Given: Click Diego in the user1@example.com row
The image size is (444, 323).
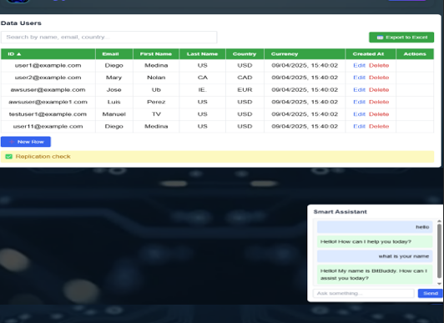Looking at the screenshot, I should coord(114,65).
